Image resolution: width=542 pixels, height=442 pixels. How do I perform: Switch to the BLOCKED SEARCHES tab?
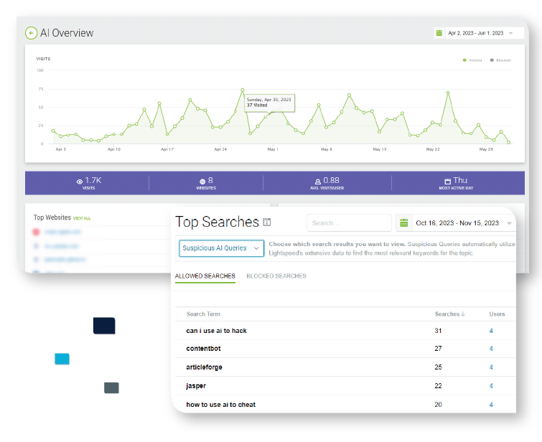click(276, 276)
